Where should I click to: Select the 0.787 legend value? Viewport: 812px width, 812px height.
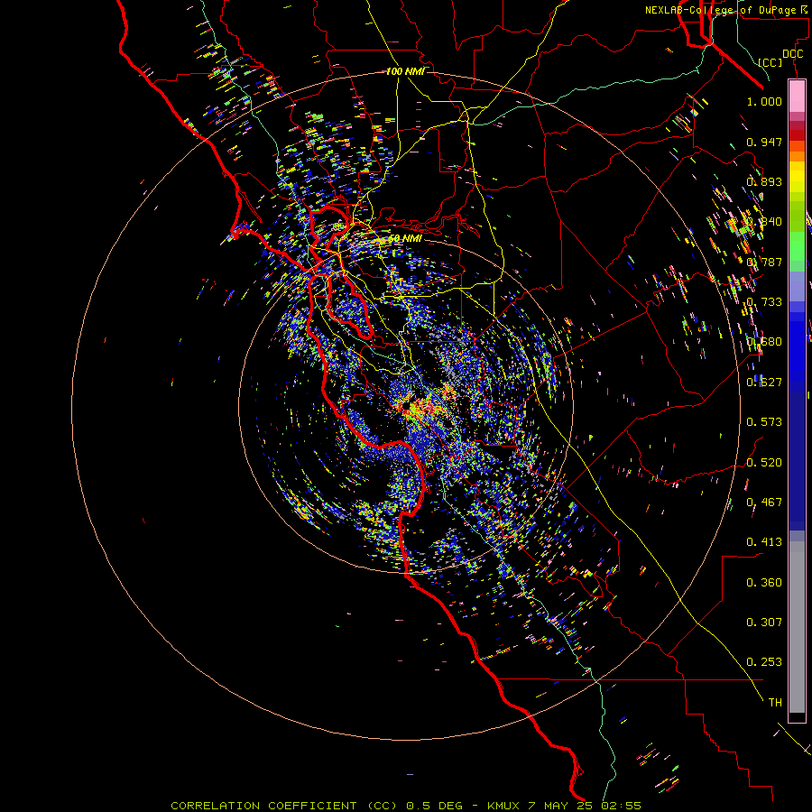(764, 262)
